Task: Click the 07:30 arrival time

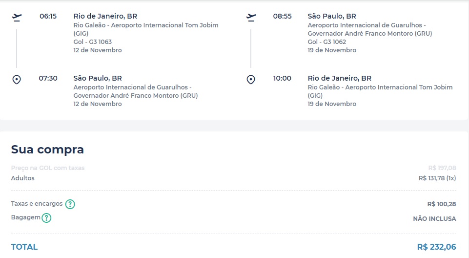Action: [x=48, y=78]
